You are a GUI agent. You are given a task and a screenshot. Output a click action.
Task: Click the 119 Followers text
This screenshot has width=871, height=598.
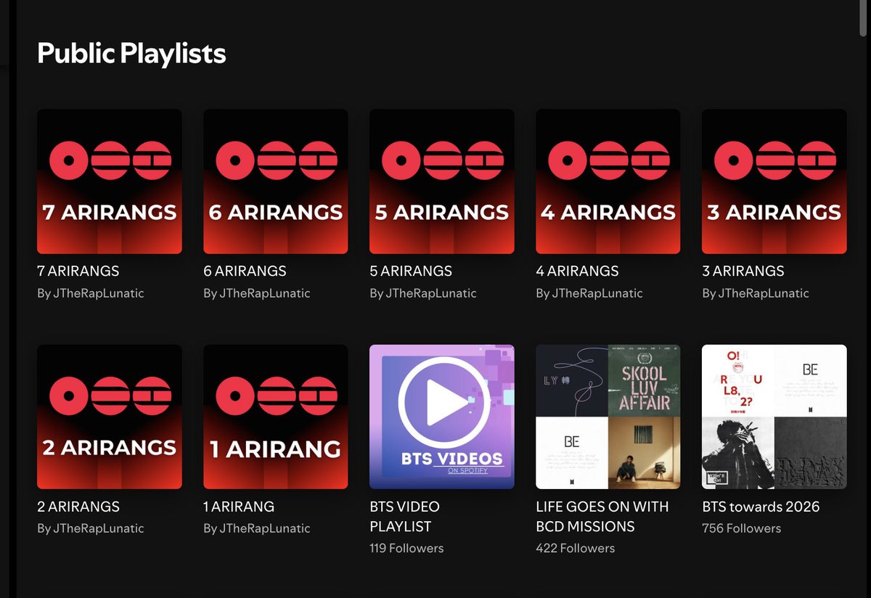(406, 549)
